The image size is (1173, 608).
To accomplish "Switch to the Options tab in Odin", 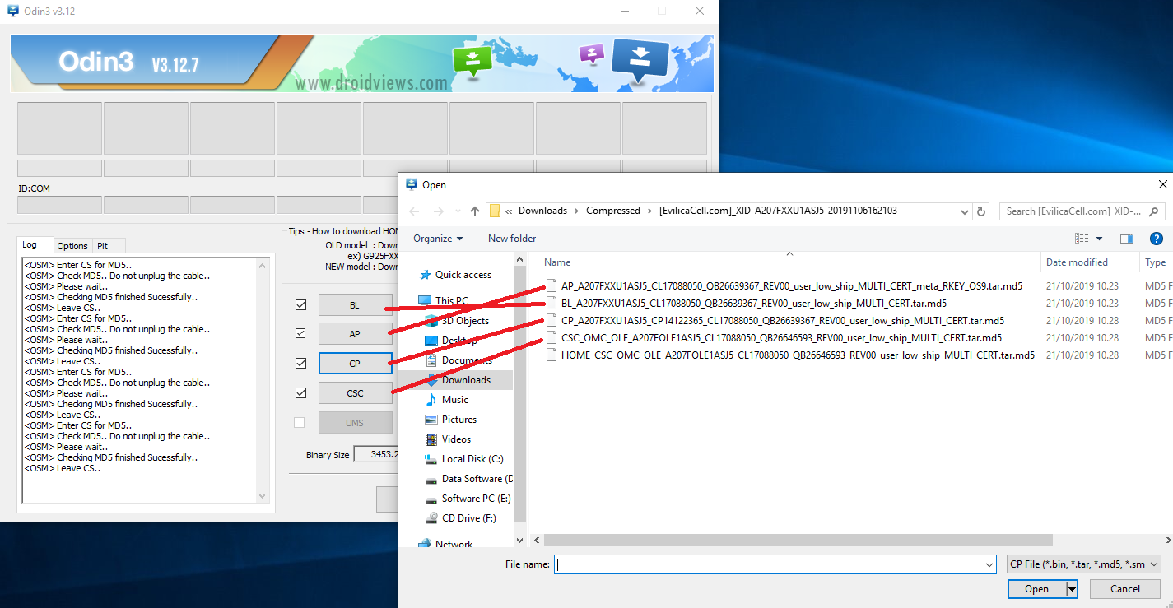I will point(72,246).
